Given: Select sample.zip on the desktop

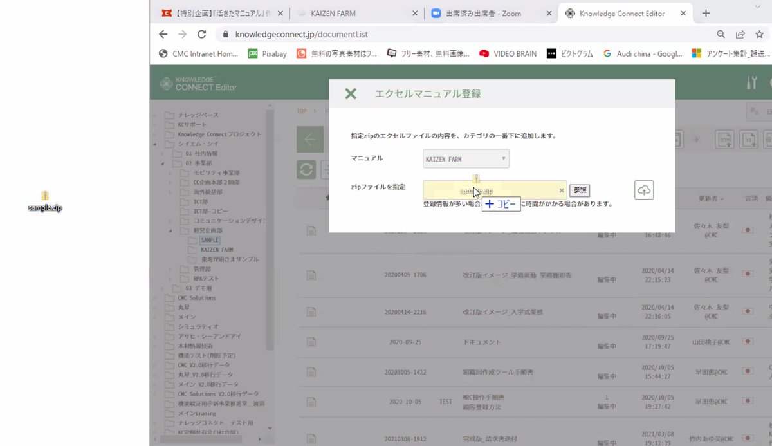Looking at the screenshot, I should click(45, 200).
